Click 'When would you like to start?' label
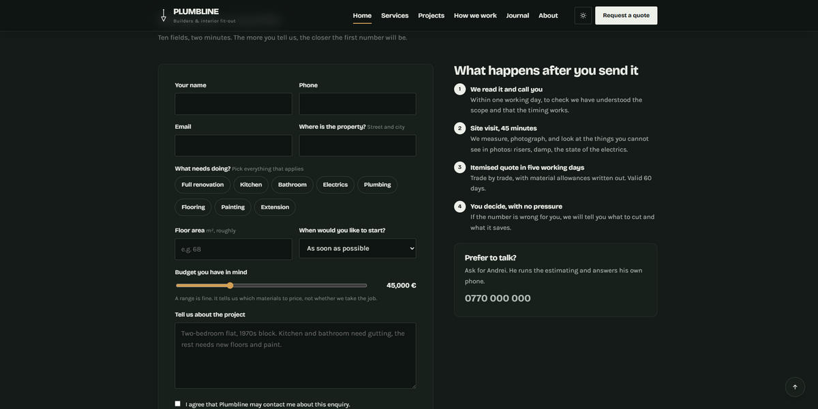The image size is (818, 409). pos(342,230)
